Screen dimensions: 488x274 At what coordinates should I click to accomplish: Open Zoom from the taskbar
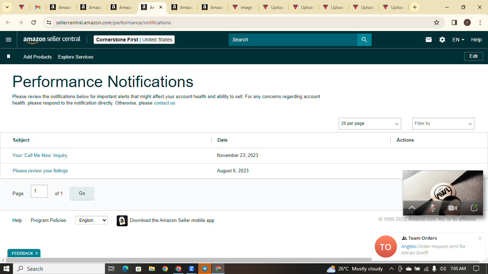click(191, 269)
